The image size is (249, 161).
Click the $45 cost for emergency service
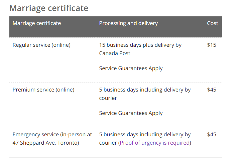[x=212, y=135]
